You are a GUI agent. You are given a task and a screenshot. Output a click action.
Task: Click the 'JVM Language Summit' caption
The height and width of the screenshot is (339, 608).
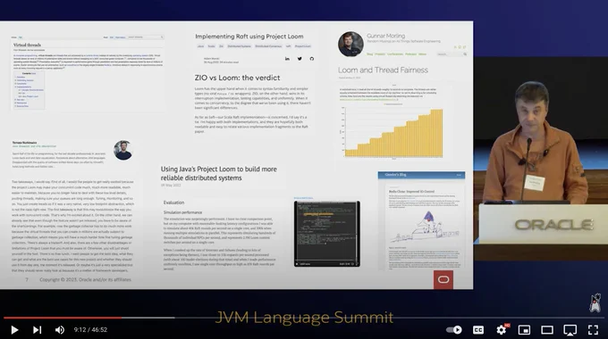point(304,317)
